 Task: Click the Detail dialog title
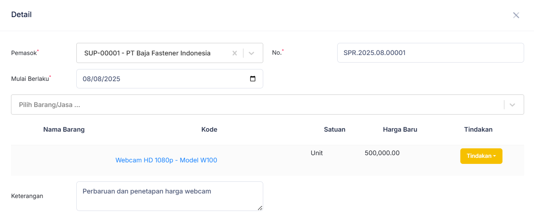(x=21, y=15)
